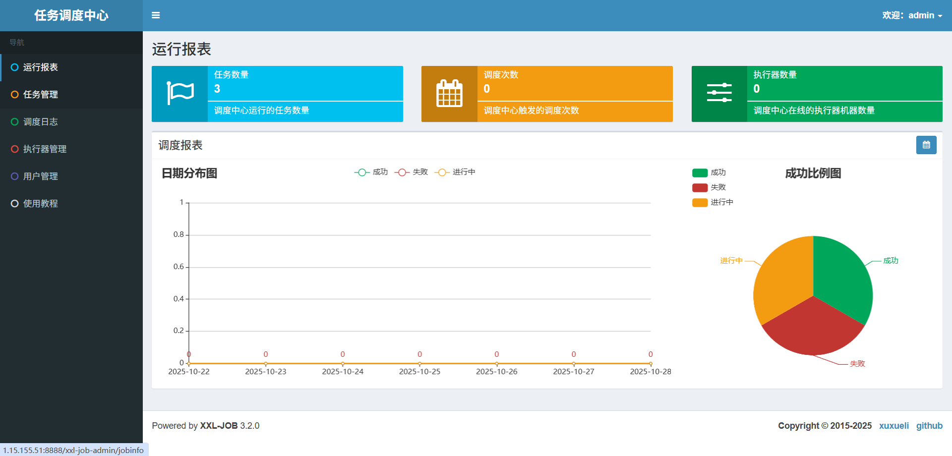
Task: Toggle 失败 series in line chart legend
Action: (411, 172)
